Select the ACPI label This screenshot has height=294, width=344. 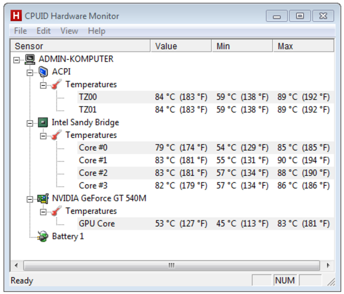(x=61, y=72)
